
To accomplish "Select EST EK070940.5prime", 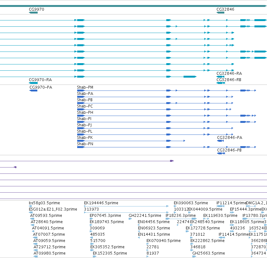I will 163,241.
